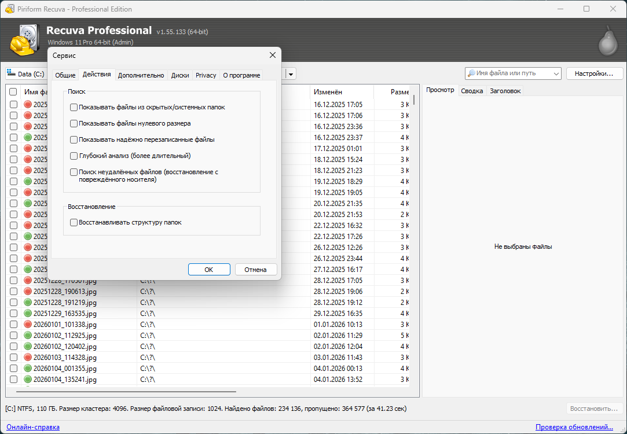Click the red status dot for 20260103_114328.jpg
Viewport: 627px width, 434px height.
point(28,357)
